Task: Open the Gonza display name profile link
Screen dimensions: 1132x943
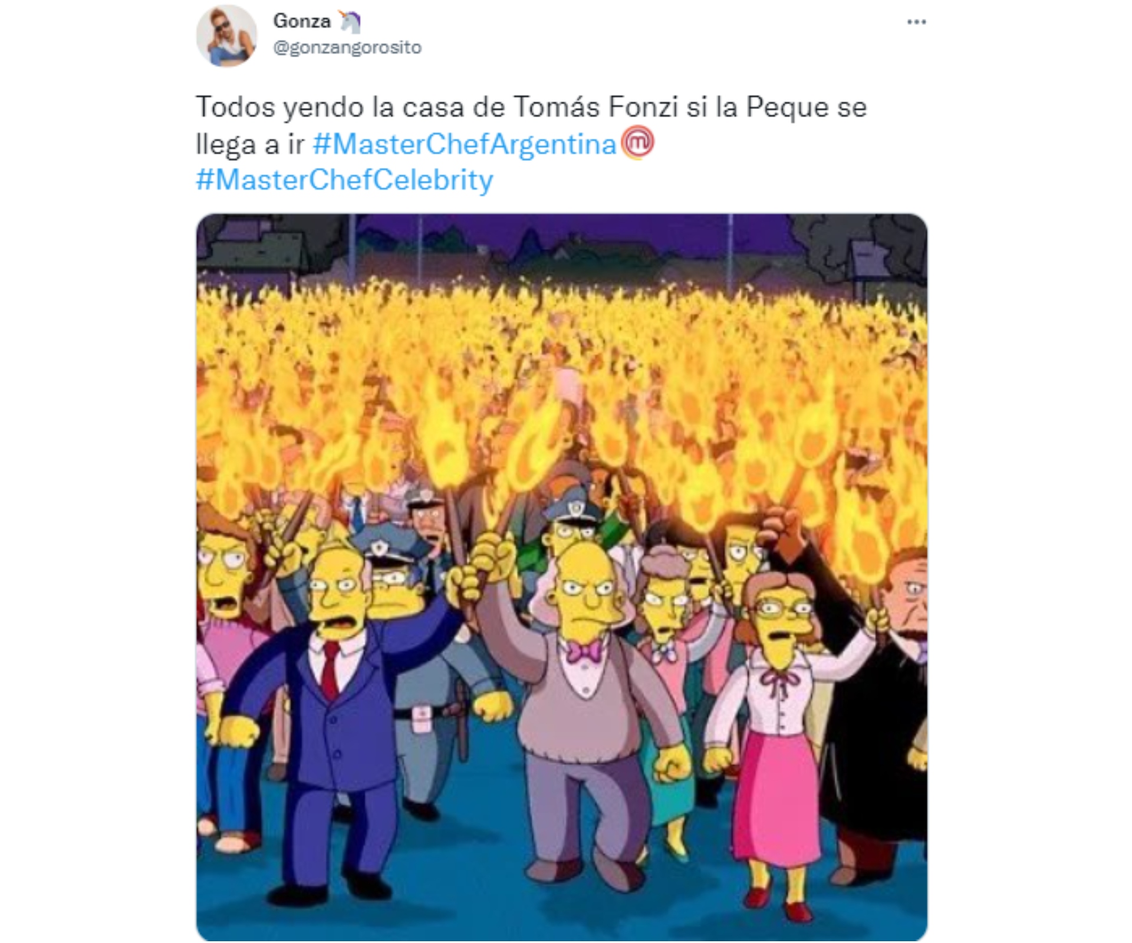Action: [302, 21]
